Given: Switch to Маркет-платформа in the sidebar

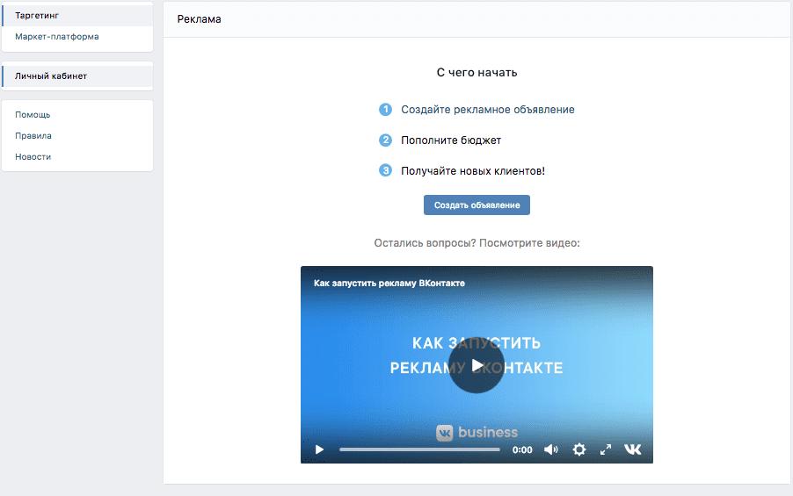Looking at the screenshot, I should pos(57,37).
